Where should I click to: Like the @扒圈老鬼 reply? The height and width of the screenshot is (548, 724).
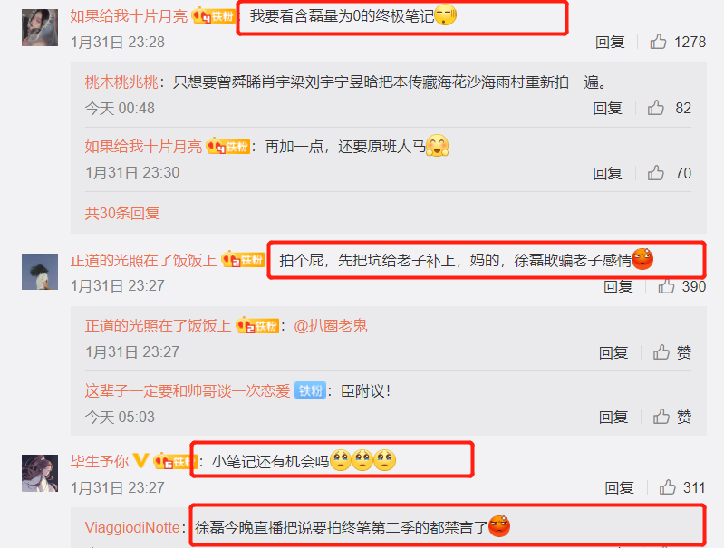tap(661, 352)
